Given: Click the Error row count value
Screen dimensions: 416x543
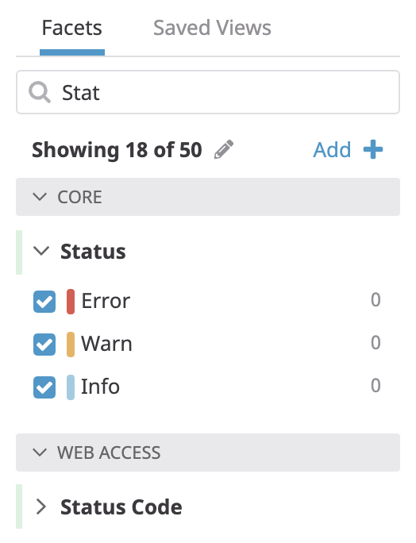Looking at the screenshot, I should tap(376, 300).
